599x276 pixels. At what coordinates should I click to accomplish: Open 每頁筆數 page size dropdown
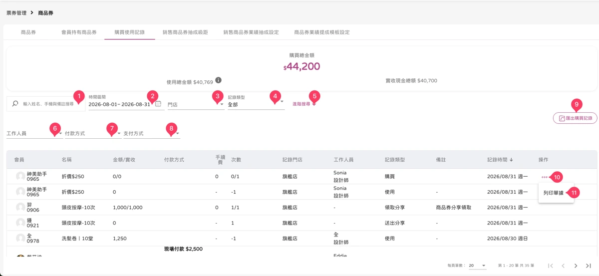point(477,266)
